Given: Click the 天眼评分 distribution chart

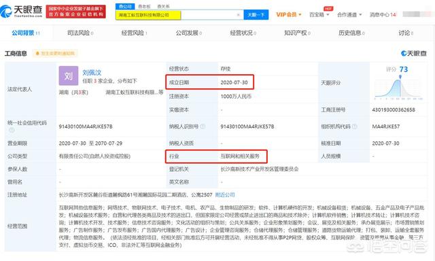Looking at the screenshot, I should point(398,88).
